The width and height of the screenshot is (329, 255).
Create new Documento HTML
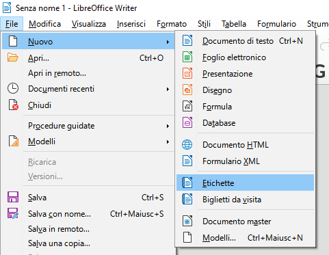click(x=245, y=145)
